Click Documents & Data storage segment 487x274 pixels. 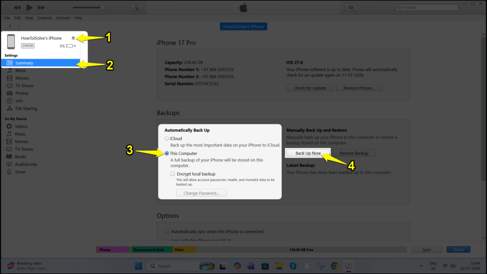coord(152,250)
